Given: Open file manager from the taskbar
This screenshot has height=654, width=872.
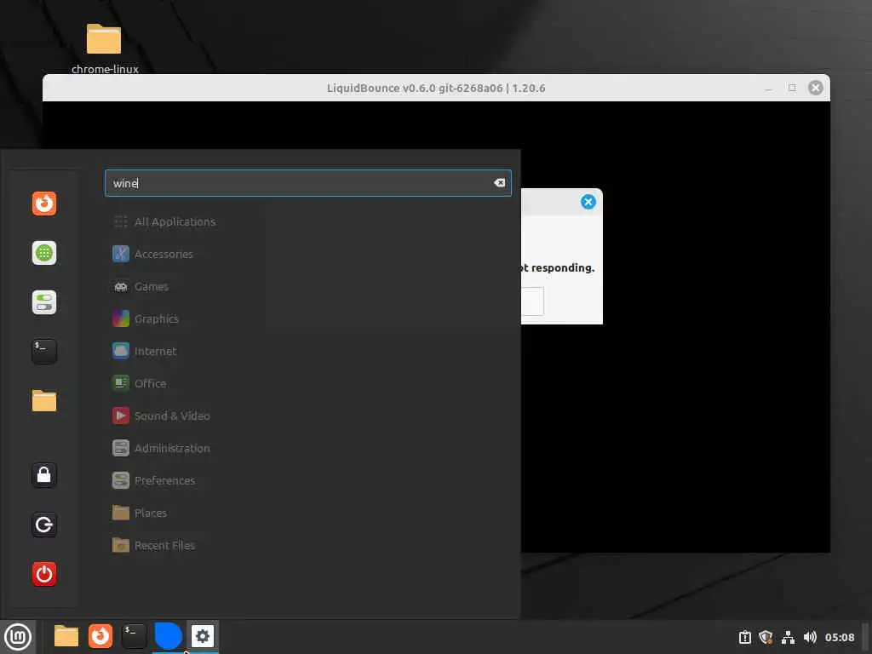Looking at the screenshot, I should (66, 636).
